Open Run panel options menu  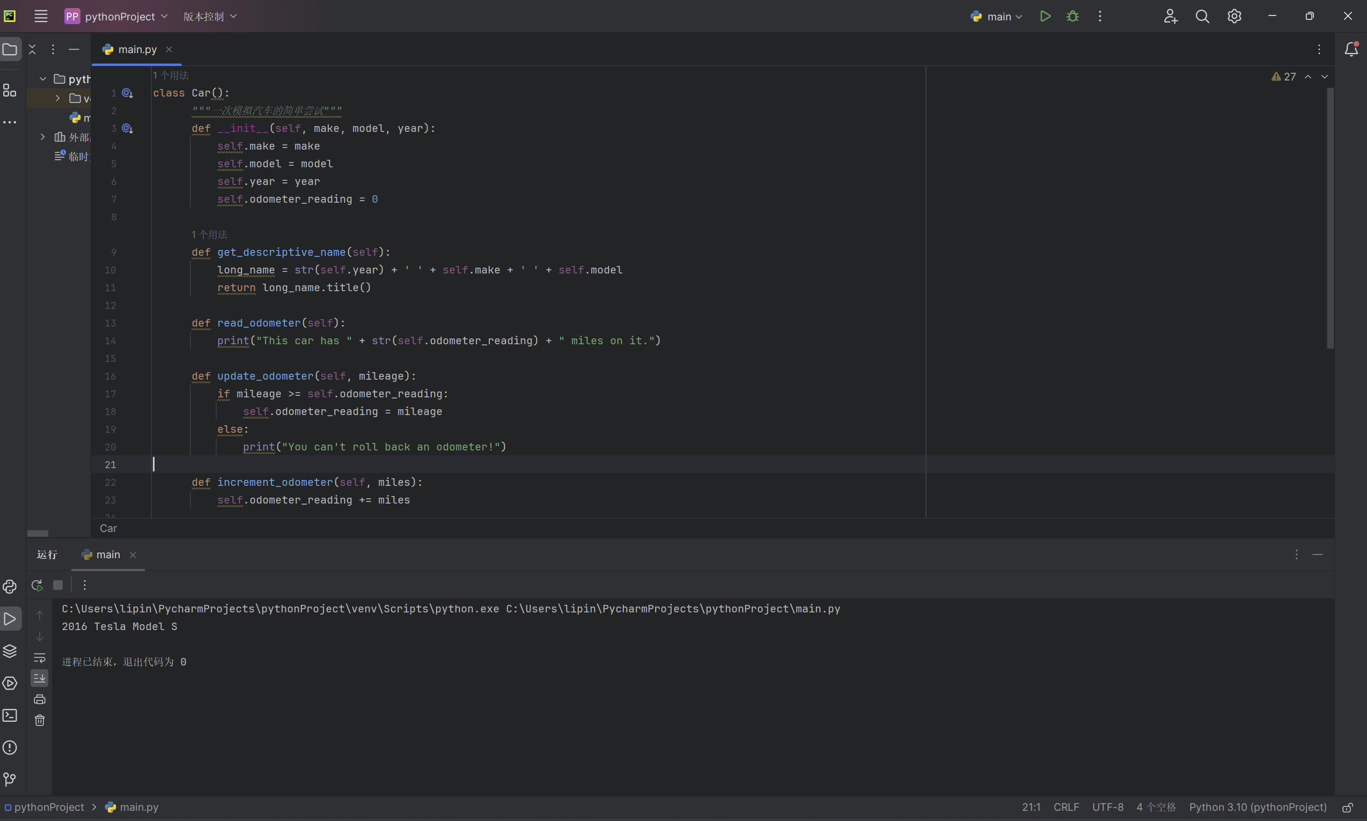point(1296,554)
